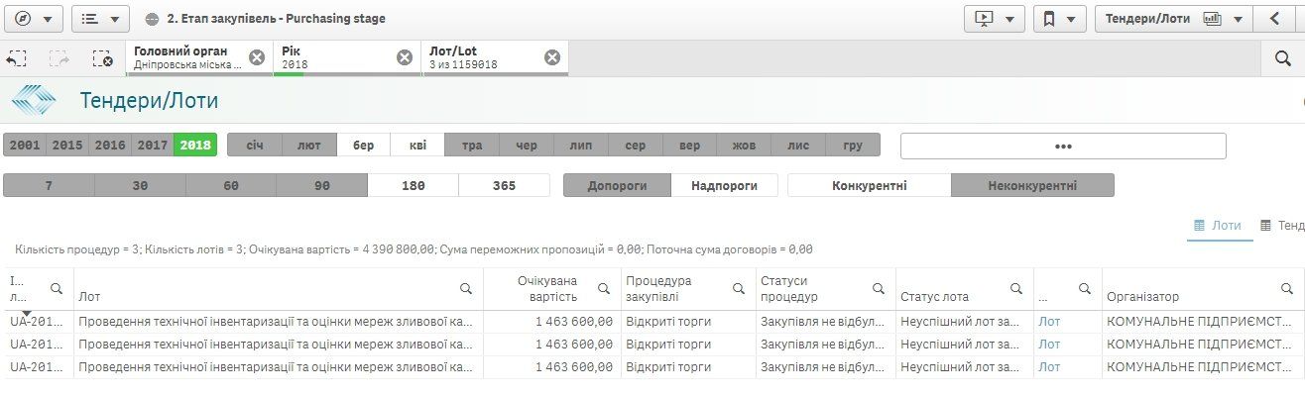Search in the Організатор column
Screen dimensions: 1305x396
click(1286, 288)
